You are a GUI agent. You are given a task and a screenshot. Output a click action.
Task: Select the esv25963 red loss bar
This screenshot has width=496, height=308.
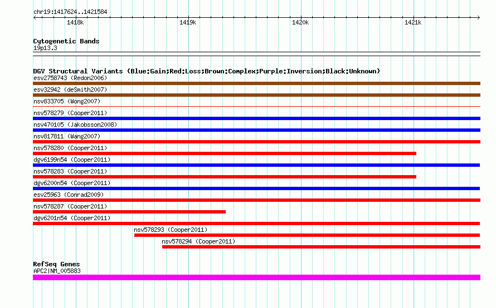[256, 200]
